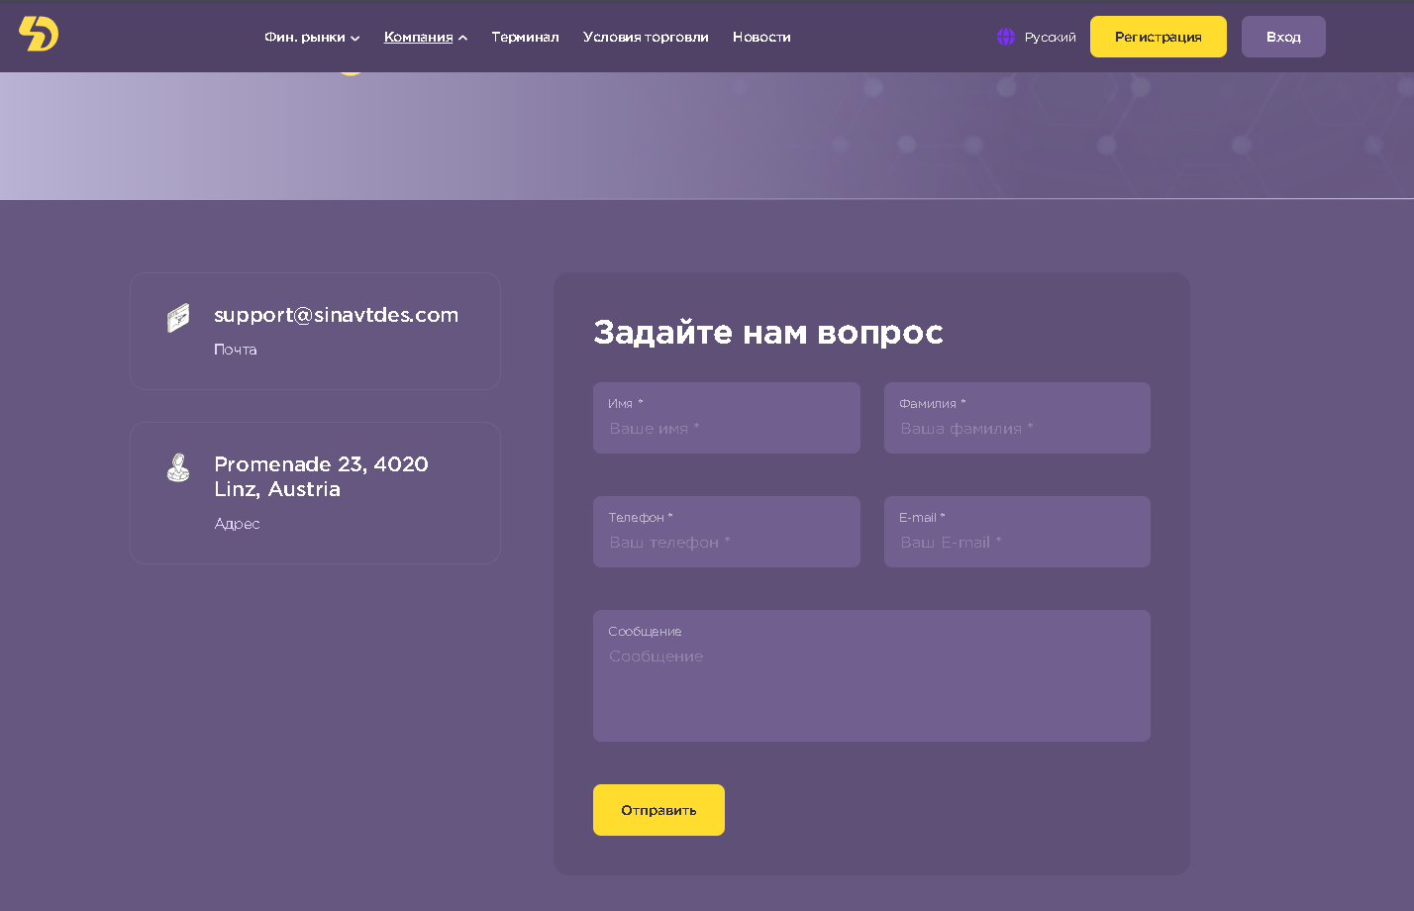Viewport: 1414px width, 911px height.
Task: Click support@sinavtdes.com email address
Action: (x=336, y=315)
